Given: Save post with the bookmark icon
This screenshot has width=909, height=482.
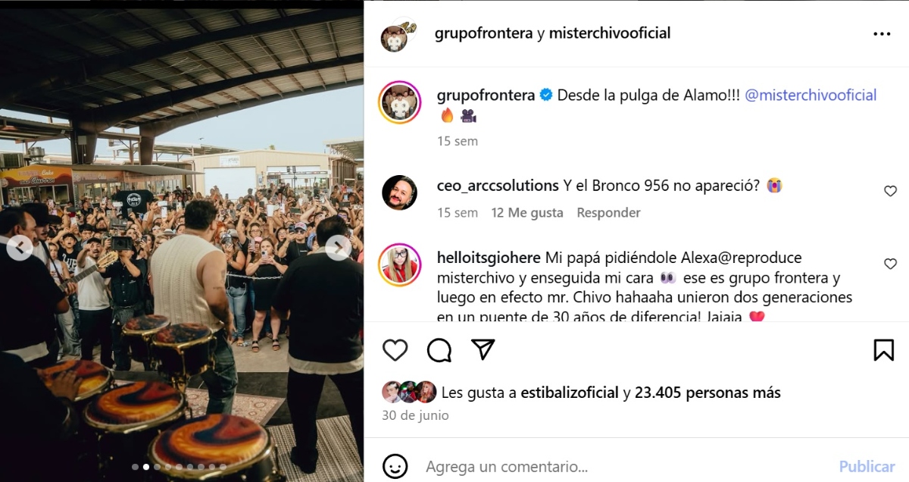Looking at the screenshot, I should point(883,349).
